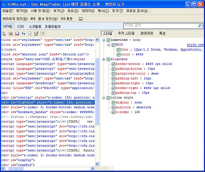Click horizontal scrollbar right arrow

click(93, 168)
